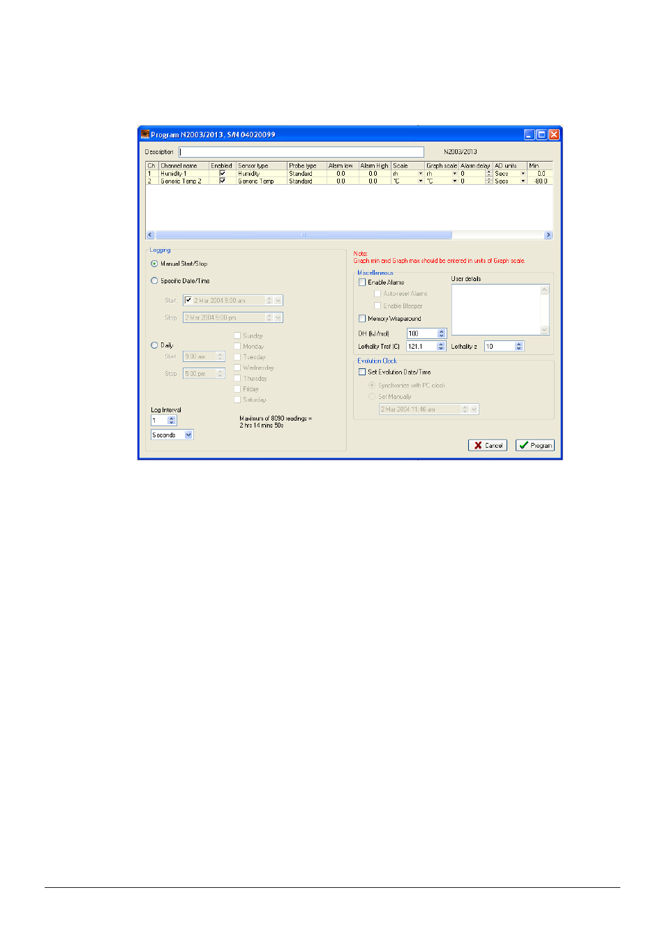Image resolution: width=665 pixels, height=943 pixels.
Task: Click the Lethality Tref stepper arrows
Action: click(x=441, y=346)
